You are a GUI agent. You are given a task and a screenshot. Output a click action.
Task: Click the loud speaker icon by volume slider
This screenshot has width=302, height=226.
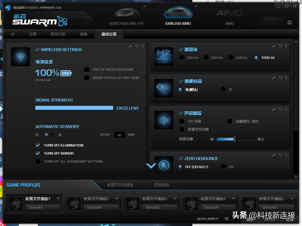260,139
